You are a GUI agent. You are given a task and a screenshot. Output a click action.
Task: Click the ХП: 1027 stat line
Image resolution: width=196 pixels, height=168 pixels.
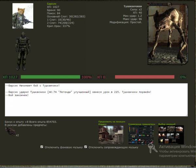coord(53,7)
